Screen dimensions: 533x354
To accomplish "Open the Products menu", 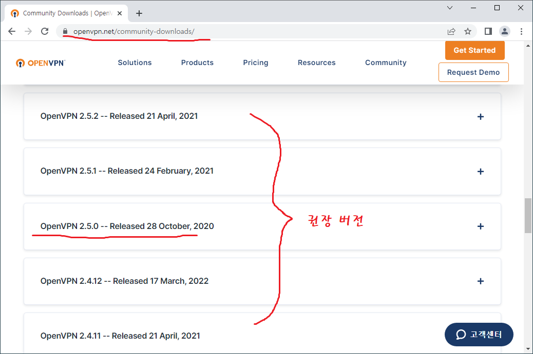I will coord(197,63).
